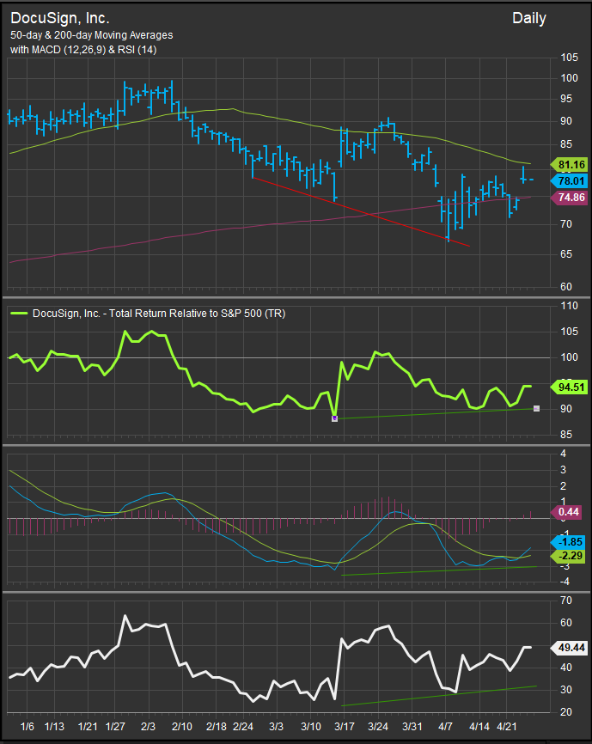Click the 3/17 date label on x-axis

pos(345,727)
